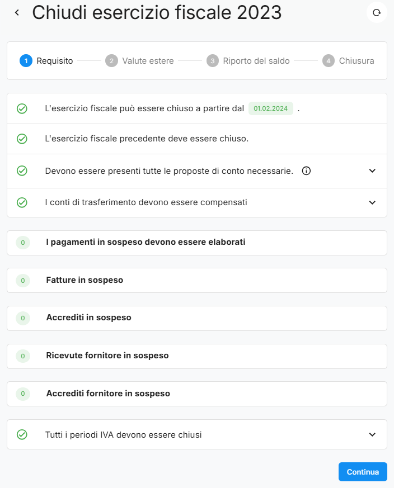Click info icon beside proposte di conto

click(x=306, y=171)
